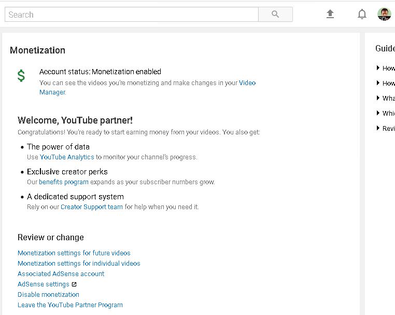This screenshot has width=395, height=315.
Task: Focus the Search input field
Action: tap(132, 15)
